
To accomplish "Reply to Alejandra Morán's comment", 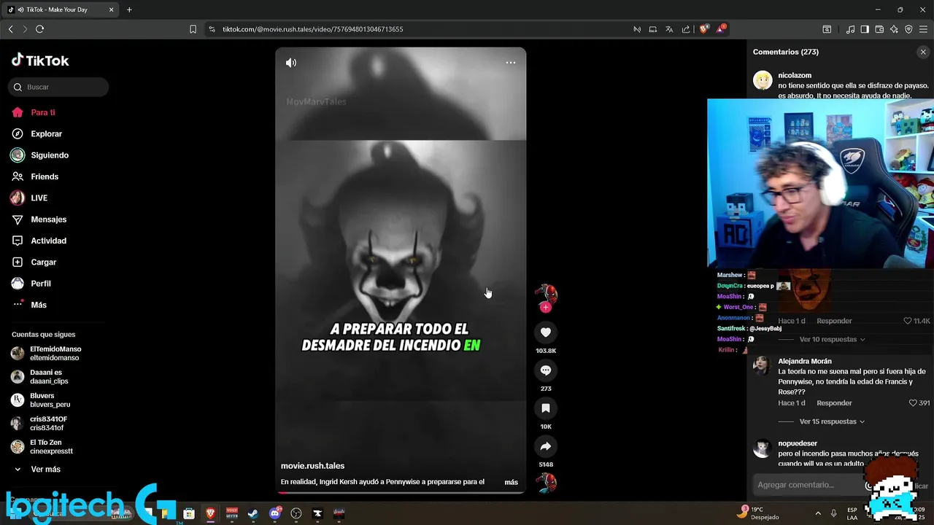I will click(x=834, y=403).
